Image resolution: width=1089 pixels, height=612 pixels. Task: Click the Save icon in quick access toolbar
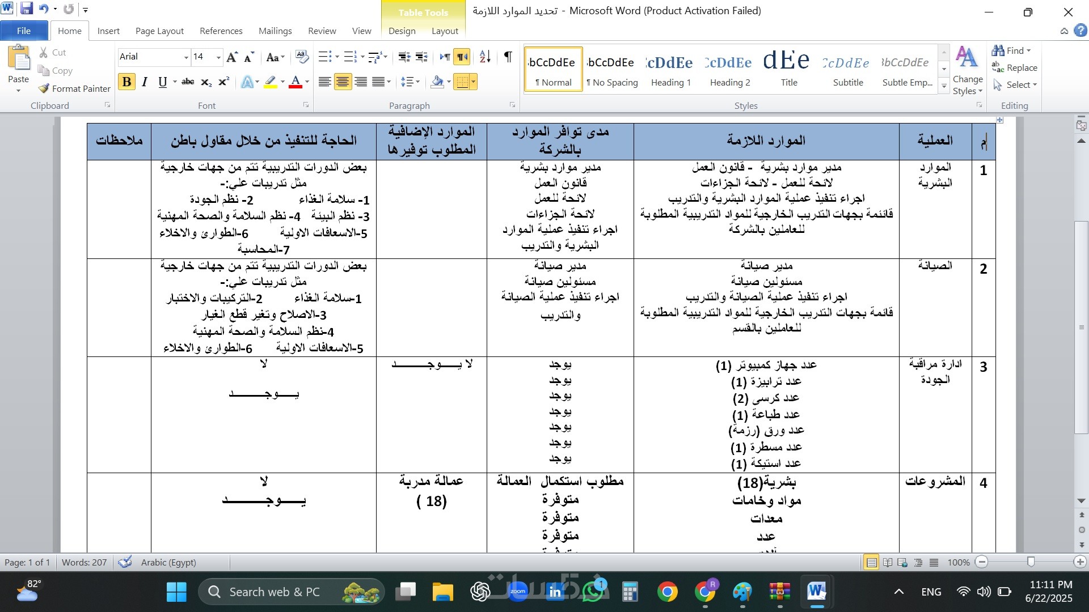(x=26, y=9)
